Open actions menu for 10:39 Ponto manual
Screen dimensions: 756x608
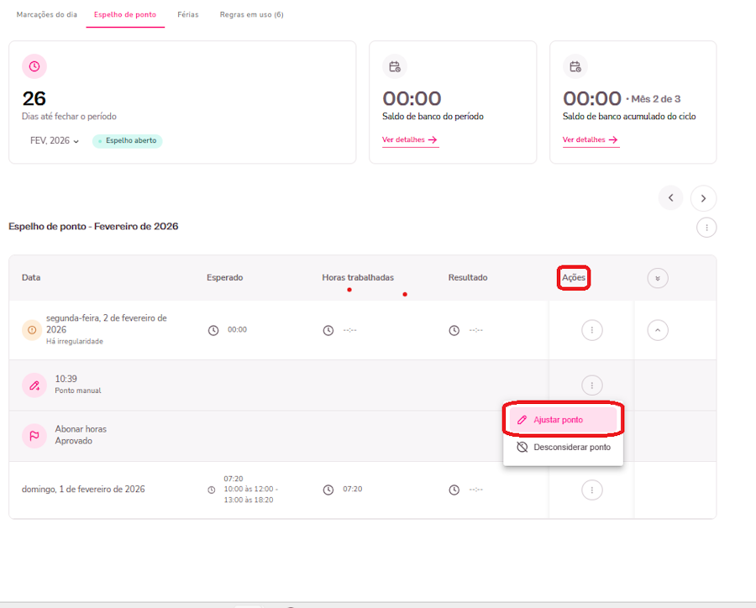click(591, 385)
